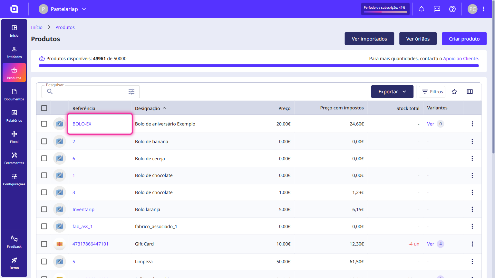Expand the Pastelariap company dropdown
This screenshot has width=495, height=278.
63,9
